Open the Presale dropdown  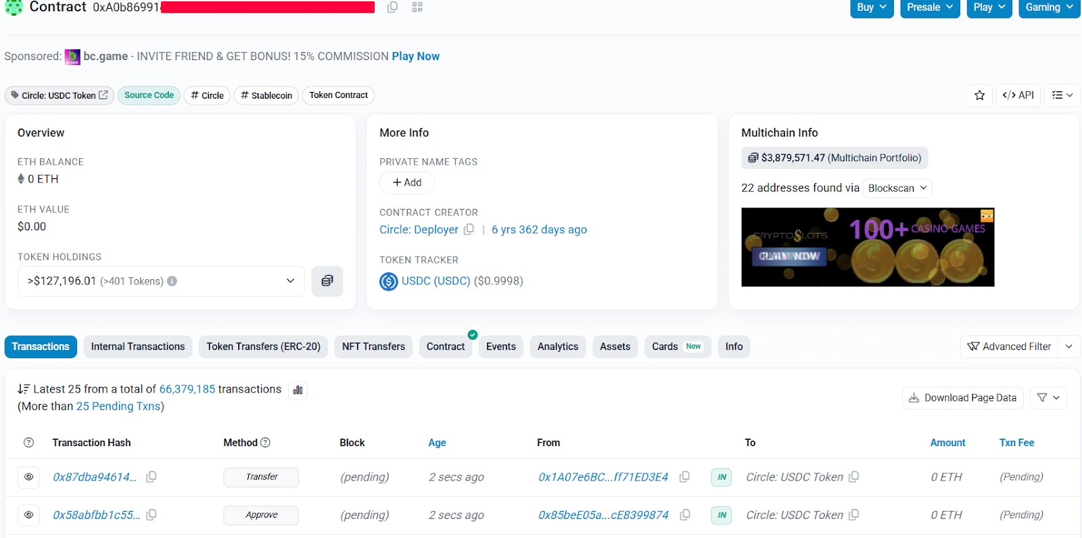click(x=930, y=7)
